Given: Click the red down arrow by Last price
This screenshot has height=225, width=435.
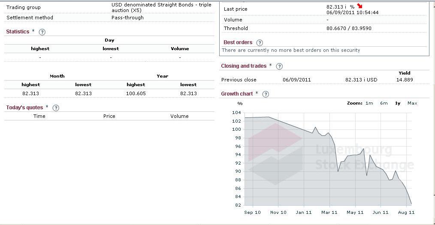Looking at the screenshot, I should tap(359, 6).
